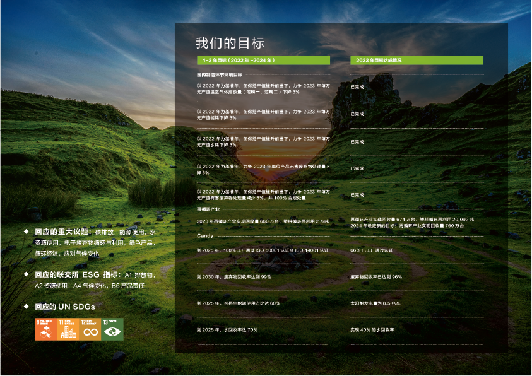Viewport: 532px width, 376px height.
Task: Click the ISO 50001 and ISO 14001 target
Action: (263, 250)
